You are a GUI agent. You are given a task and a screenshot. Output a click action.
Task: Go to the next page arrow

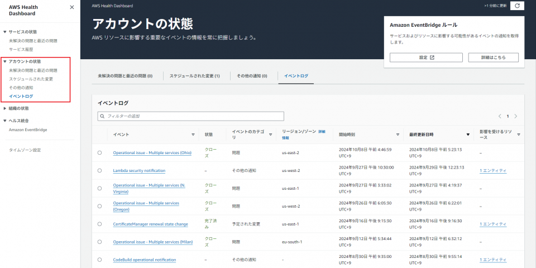point(516,116)
